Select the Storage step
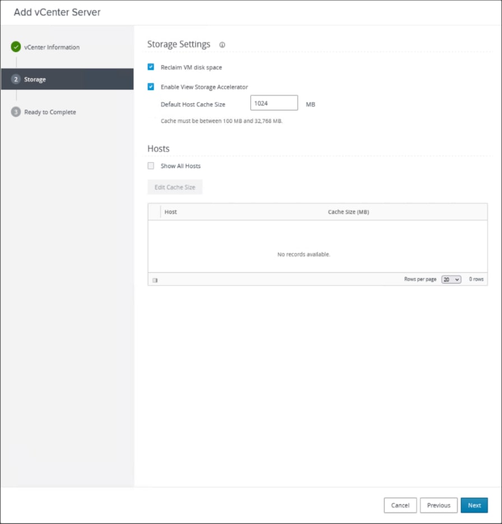Viewport: 502px width, 524px height. pyautogui.click(x=67, y=79)
